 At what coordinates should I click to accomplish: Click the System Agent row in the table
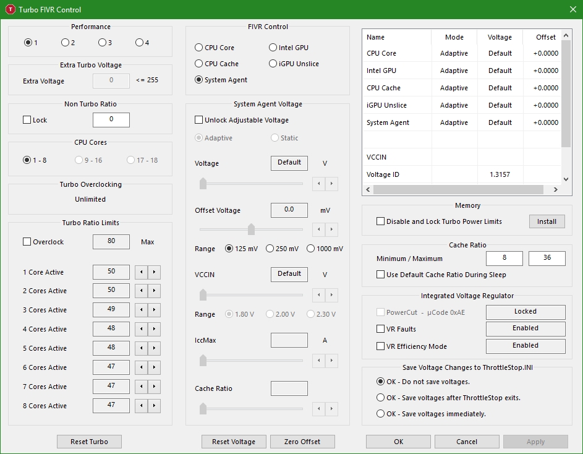pyautogui.click(x=461, y=122)
